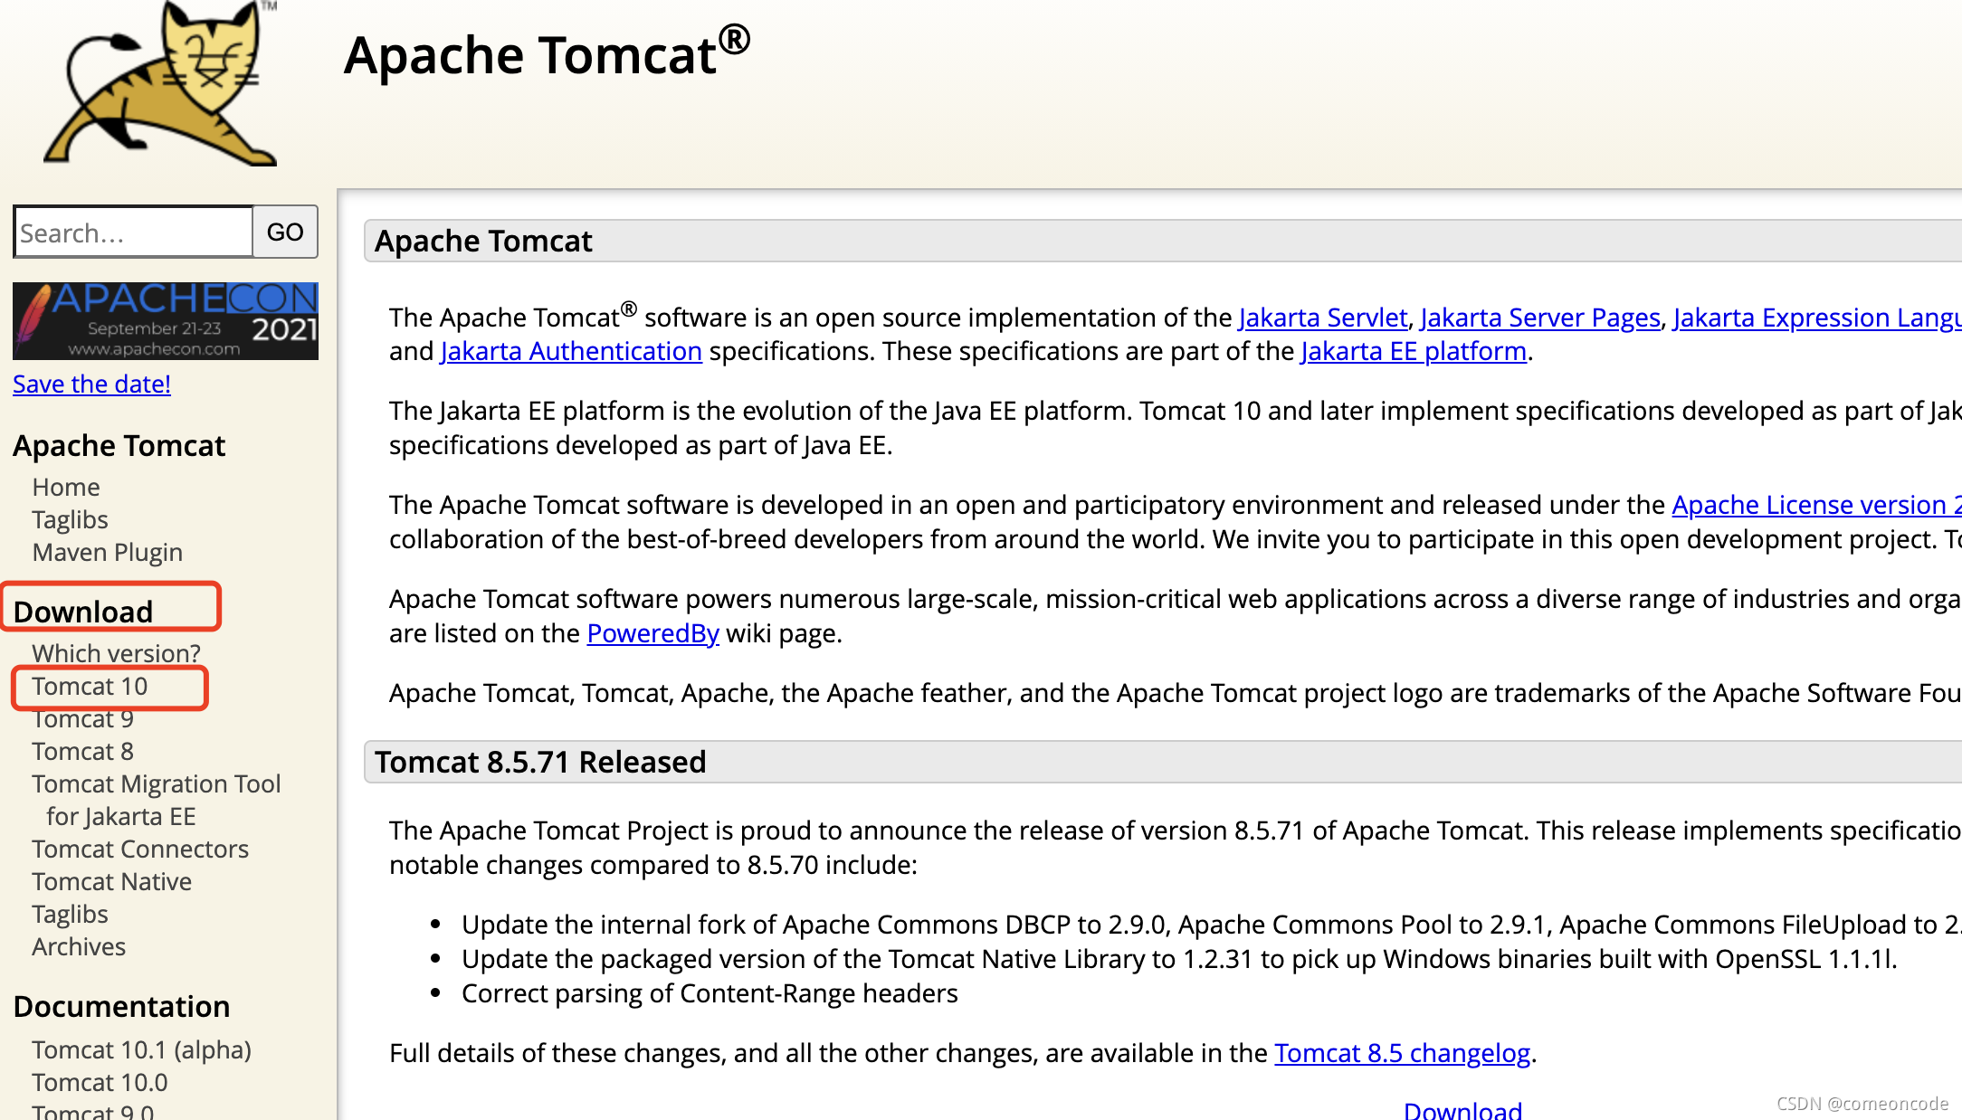This screenshot has width=1962, height=1120.
Task: Open the Tomcat Native link
Action: pyautogui.click(x=111, y=881)
